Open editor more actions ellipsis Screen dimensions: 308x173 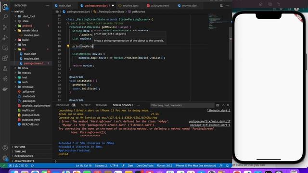(x=227, y=5)
